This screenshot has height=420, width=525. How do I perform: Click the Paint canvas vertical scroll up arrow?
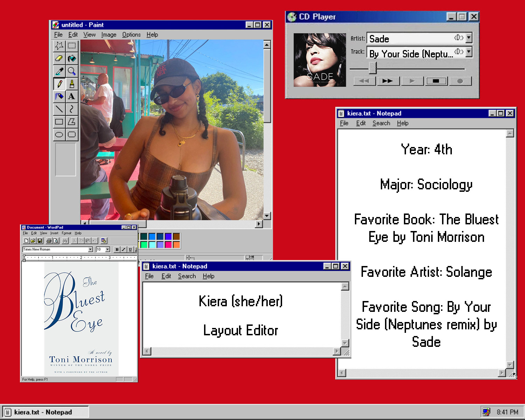tap(267, 44)
